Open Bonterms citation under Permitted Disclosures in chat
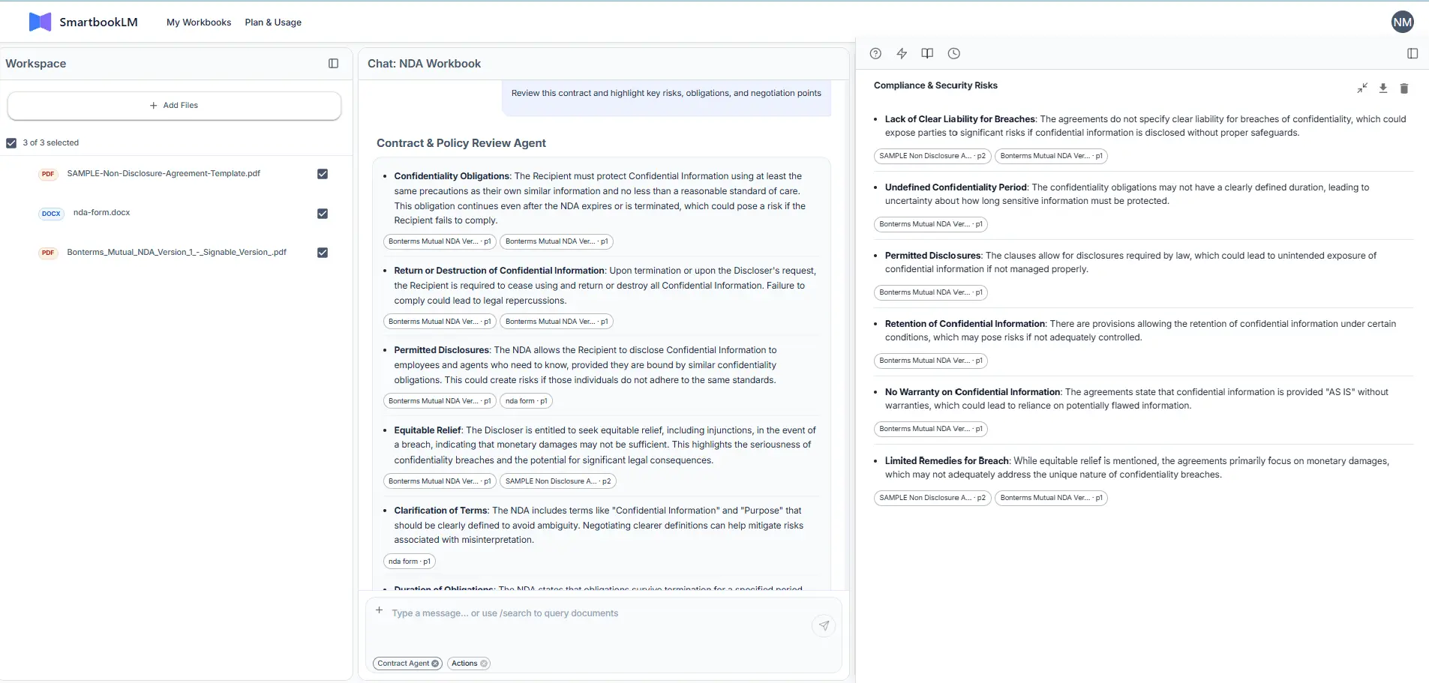 [x=440, y=401]
